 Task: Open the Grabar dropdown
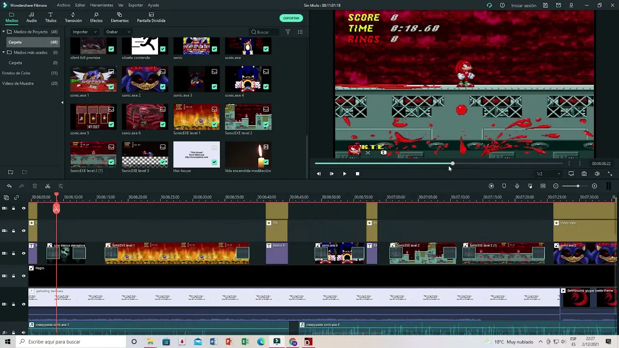click(118, 32)
